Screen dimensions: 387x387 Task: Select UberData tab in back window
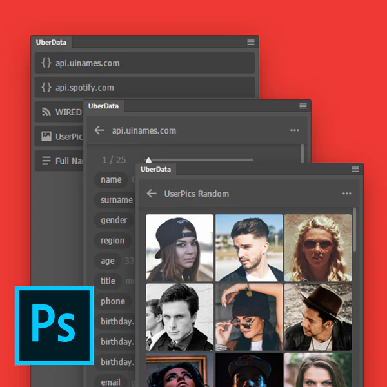point(51,42)
